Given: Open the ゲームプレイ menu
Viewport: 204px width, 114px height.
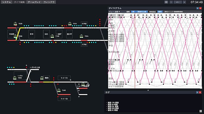Looking at the screenshot, I should point(34,2).
